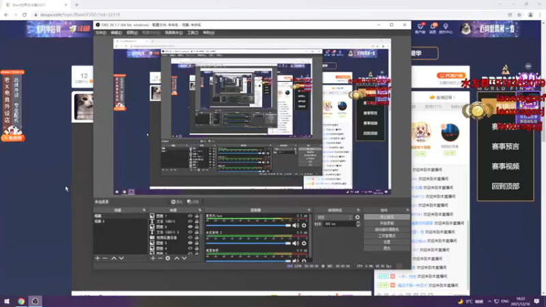Open the OBS 视图 (View) menu
Viewport: 546px width, 307px height.
pyautogui.click(x=132, y=33)
